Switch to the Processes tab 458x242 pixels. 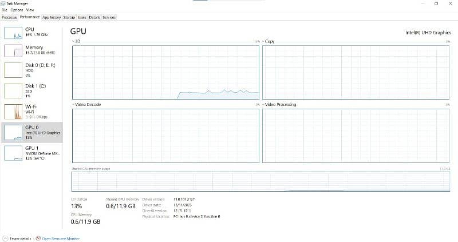click(x=9, y=17)
